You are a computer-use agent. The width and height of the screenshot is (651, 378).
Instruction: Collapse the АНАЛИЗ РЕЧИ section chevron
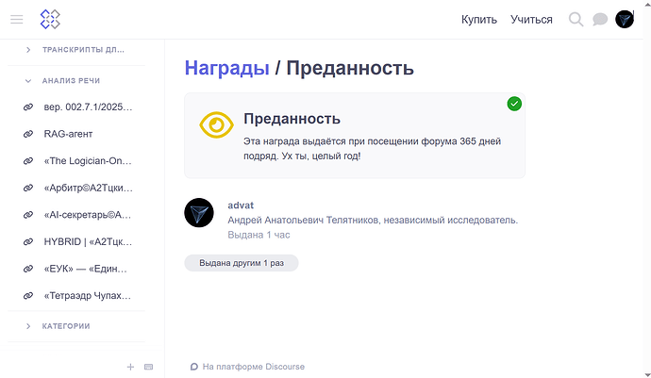tap(28, 81)
